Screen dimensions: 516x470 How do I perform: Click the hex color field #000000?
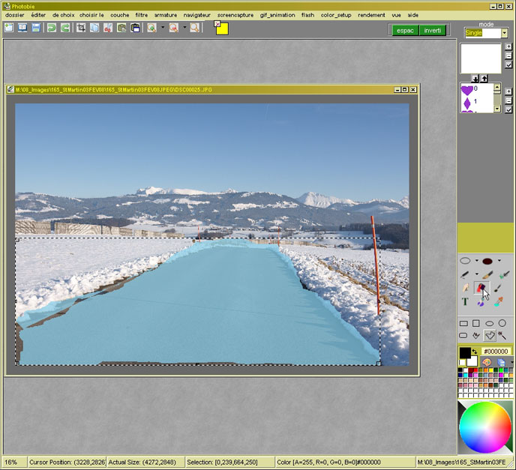496,351
